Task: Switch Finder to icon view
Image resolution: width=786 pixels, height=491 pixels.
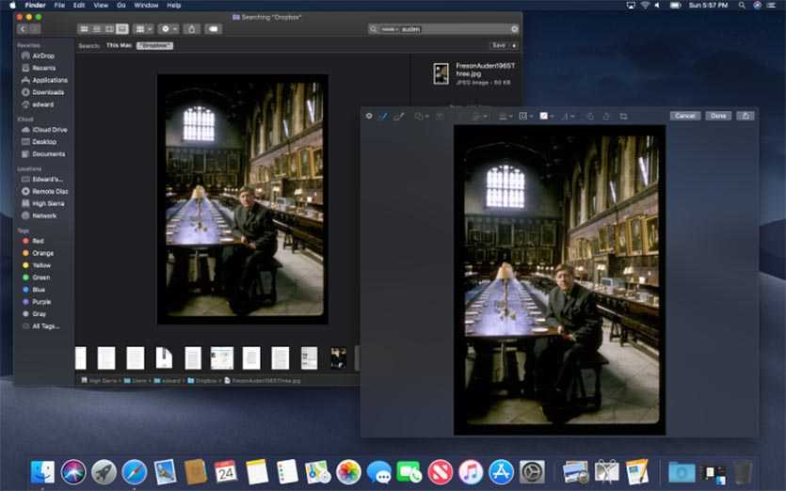Action: click(x=84, y=29)
